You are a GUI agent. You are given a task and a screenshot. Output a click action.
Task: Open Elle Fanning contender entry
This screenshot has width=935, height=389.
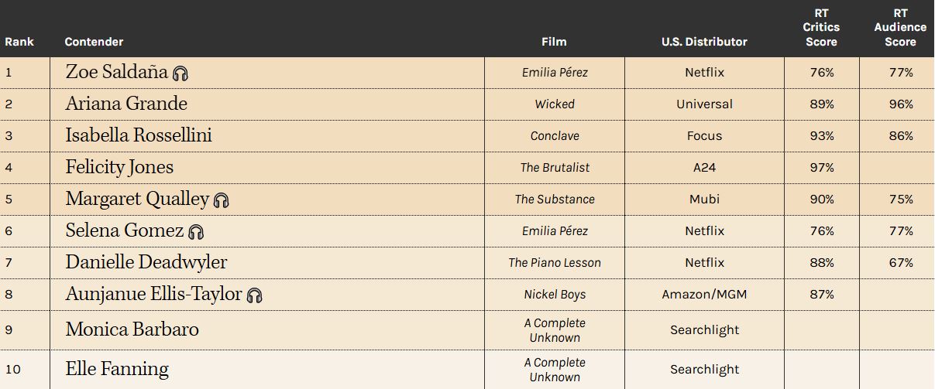pos(117,369)
